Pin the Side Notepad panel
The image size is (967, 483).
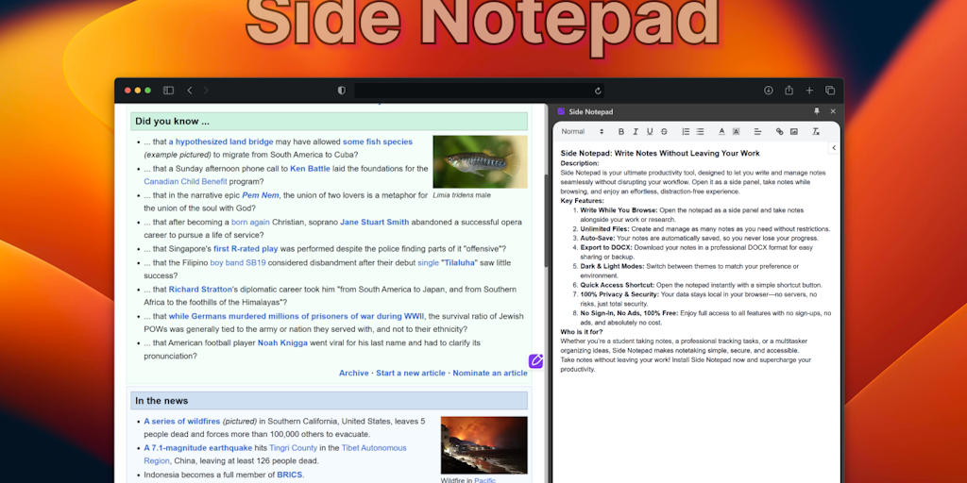click(x=817, y=111)
